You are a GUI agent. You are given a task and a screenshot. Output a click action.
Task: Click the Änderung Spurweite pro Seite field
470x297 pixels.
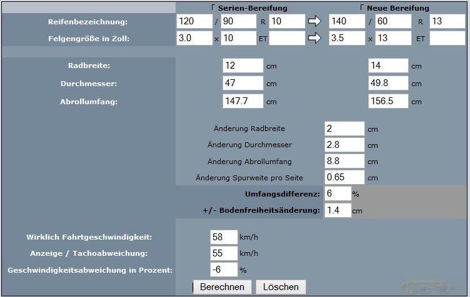coord(344,177)
